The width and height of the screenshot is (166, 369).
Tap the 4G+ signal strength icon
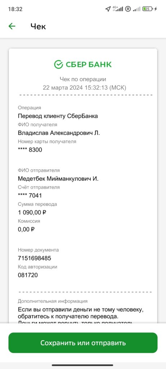click(x=118, y=9)
